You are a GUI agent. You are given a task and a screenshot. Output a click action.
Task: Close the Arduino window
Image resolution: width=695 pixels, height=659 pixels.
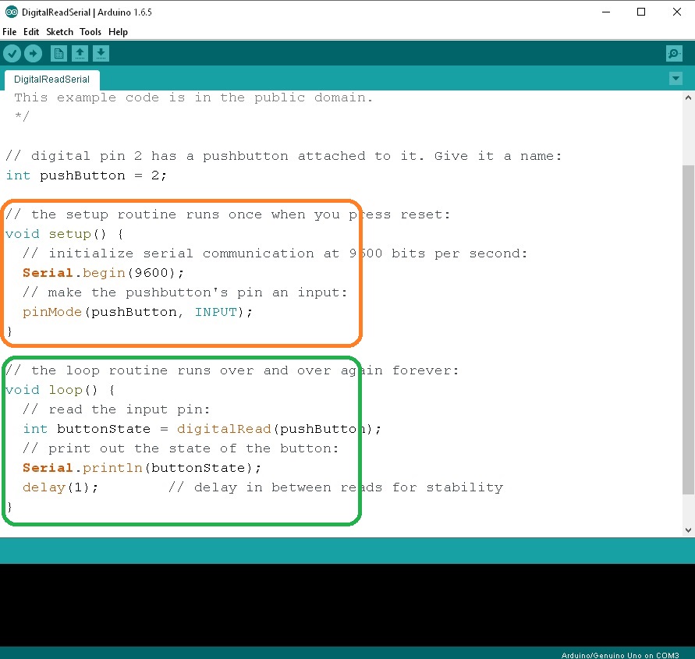pos(677,12)
